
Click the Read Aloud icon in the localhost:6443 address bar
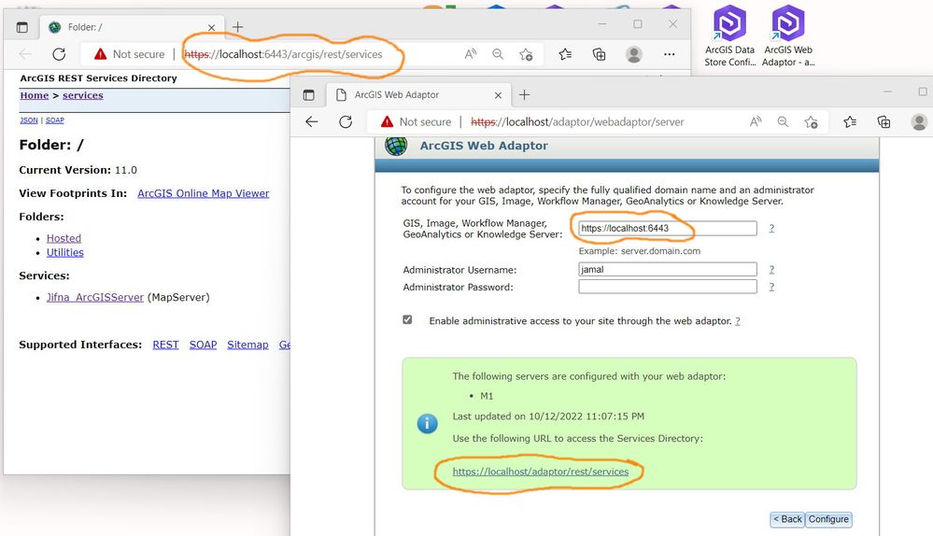pos(470,54)
